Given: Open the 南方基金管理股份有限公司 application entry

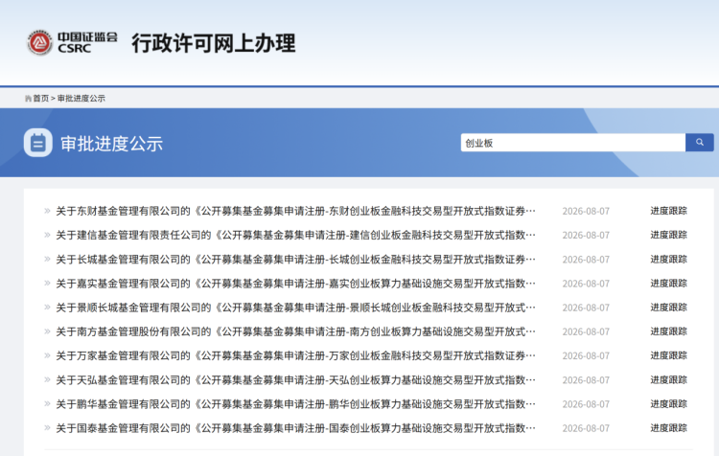Looking at the screenshot, I should tap(295, 331).
